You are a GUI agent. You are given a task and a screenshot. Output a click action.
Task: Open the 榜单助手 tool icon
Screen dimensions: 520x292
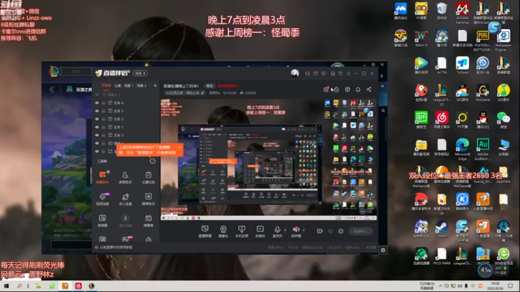(x=148, y=199)
